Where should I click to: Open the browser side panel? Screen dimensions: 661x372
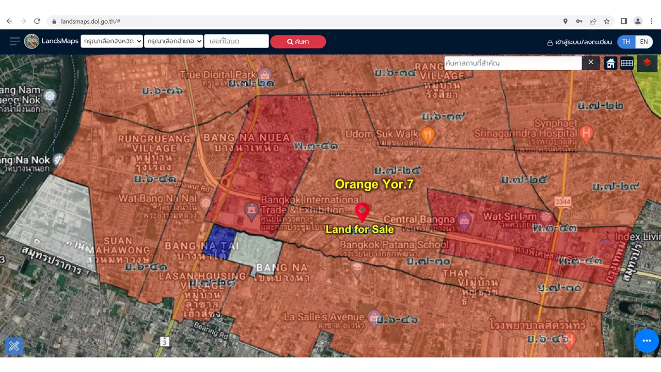pyautogui.click(x=624, y=21)
